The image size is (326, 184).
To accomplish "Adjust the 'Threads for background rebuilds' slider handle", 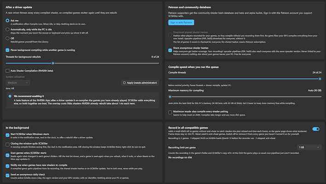I will (x=53, y=63).
